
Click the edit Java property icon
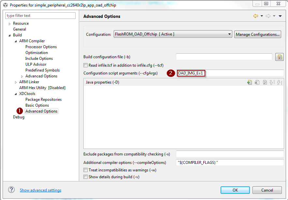coord(265,83)
